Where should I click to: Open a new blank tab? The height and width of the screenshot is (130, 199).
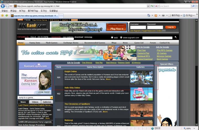point(61,16)
